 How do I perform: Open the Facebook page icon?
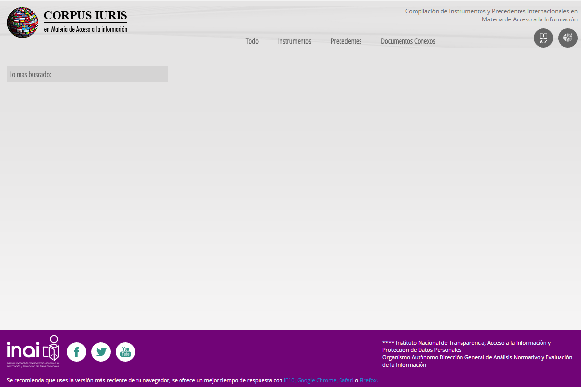click(x=77, y=352)
